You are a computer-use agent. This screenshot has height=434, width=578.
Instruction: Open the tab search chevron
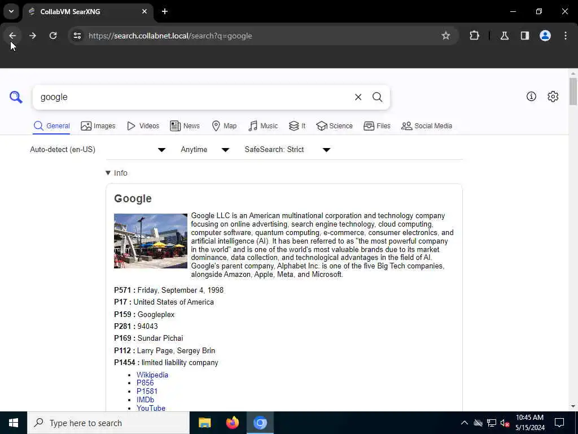(x=11, y=11)
